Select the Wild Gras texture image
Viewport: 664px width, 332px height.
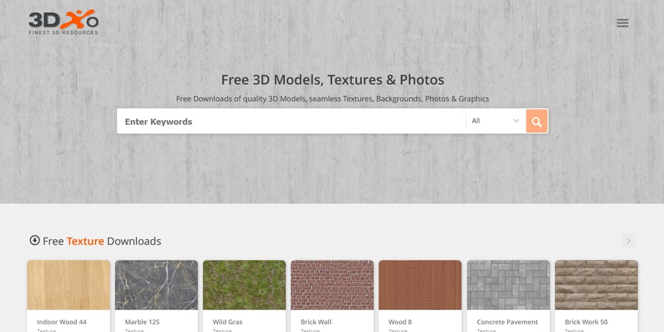point(244,285)
